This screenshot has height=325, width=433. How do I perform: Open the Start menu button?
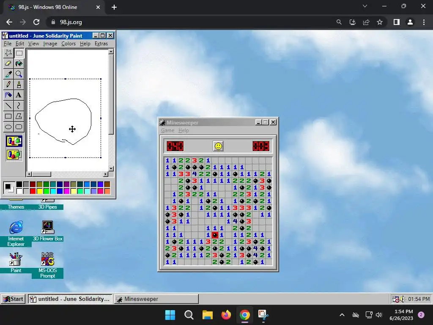pos(13,299)
